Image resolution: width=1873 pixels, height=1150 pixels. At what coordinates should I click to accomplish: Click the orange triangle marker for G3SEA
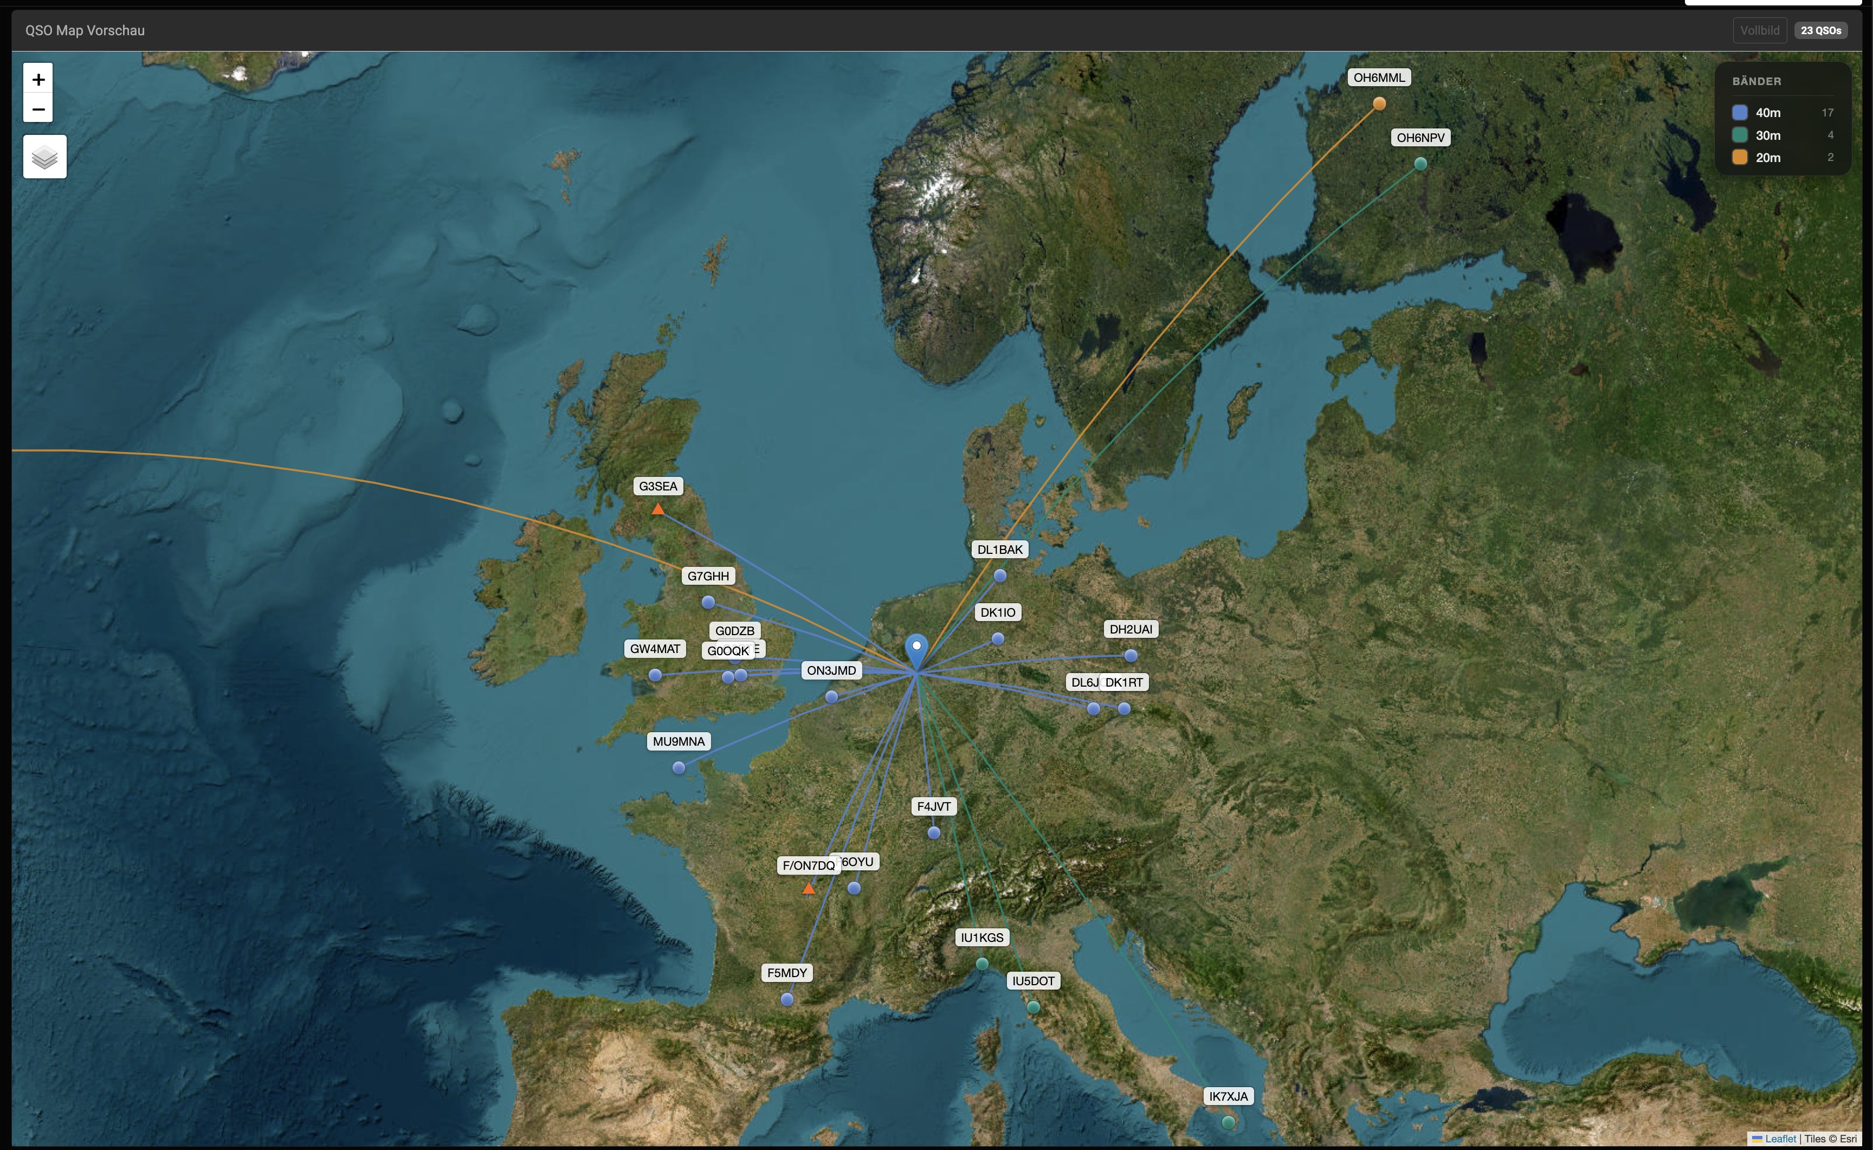(x=658, y=509)
